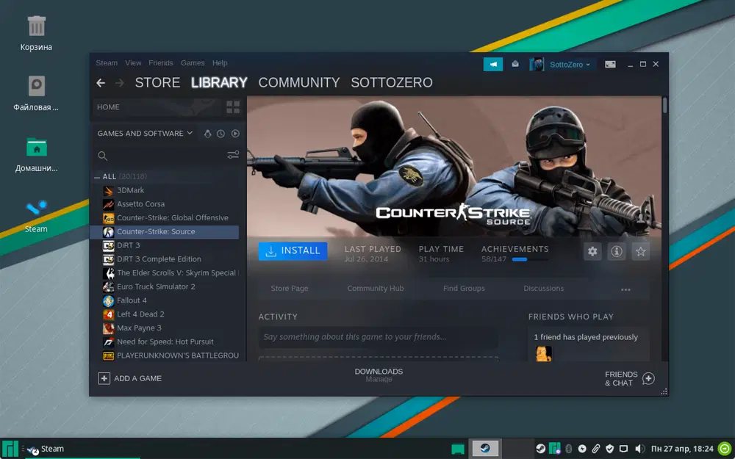Click the 3DMark game icon

point(108,191)
